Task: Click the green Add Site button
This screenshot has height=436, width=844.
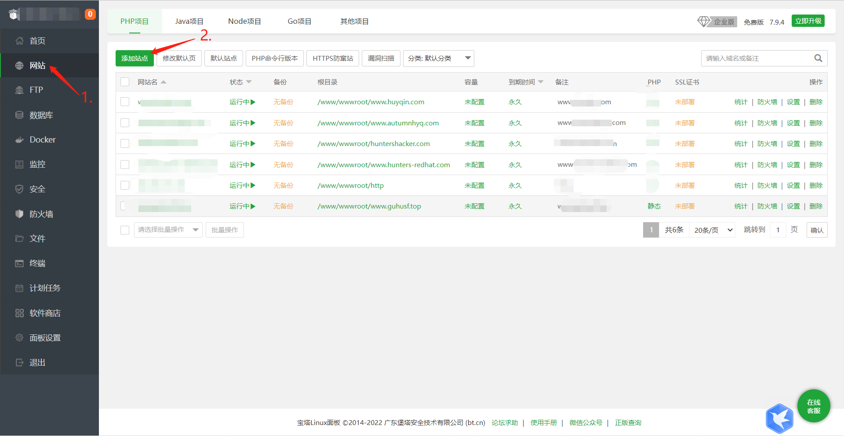Action: (135, 59)
